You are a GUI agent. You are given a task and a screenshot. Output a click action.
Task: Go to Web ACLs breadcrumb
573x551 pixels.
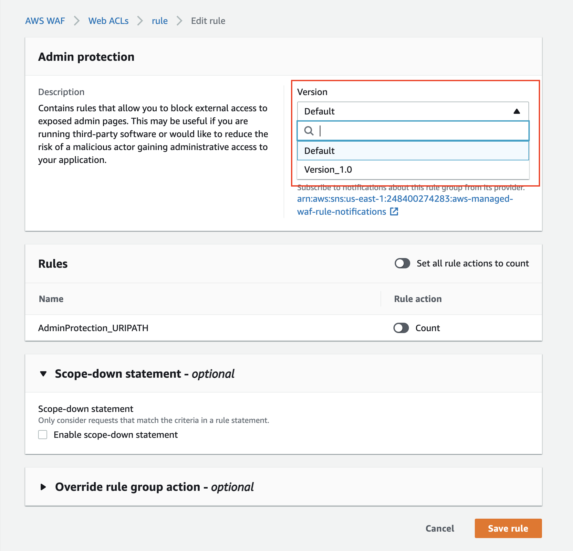tap(109, 21)
